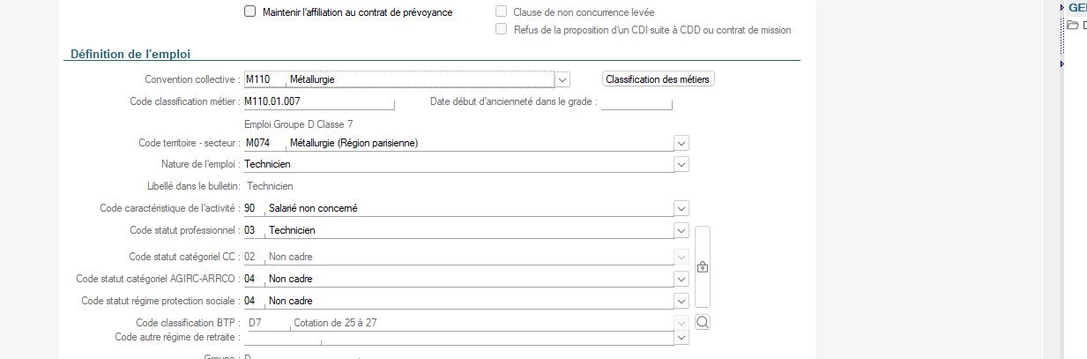Click the Classification des métiers button
This screenshot has height=359, width=1087.
tap(659, 79)
